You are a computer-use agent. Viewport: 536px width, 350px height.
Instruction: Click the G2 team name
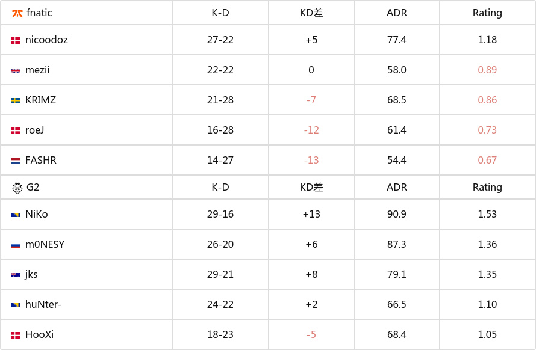[33, 188]
